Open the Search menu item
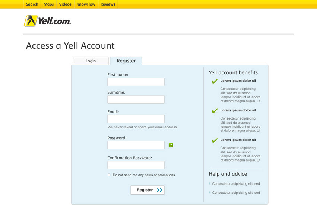The width and height of the screenshot is (317, 215). point(32,4)
